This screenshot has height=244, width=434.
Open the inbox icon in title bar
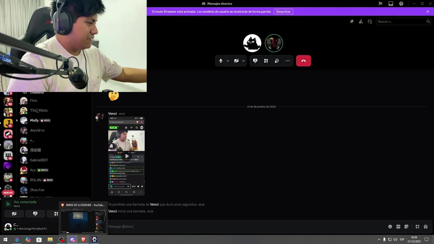391,3
